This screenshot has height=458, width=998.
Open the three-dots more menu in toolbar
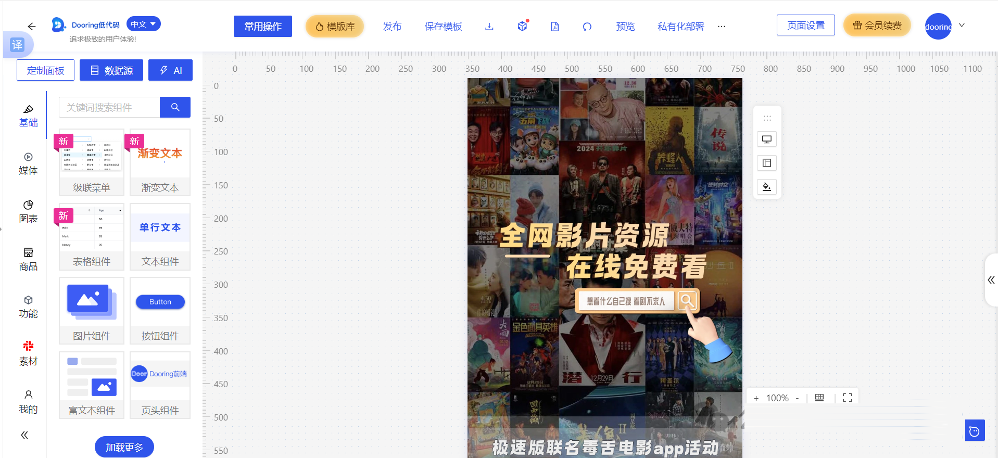point(722,26)
